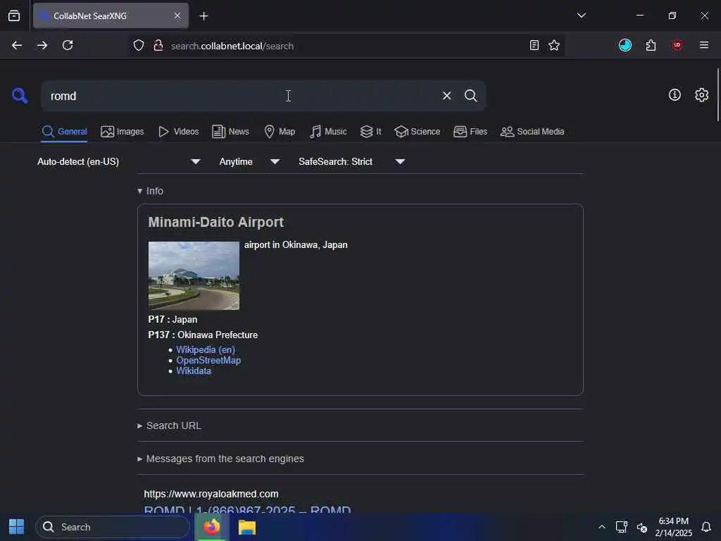Image resolution: width=721 pixels, height=541 pixels.
Task: Go back to previous page
Action: (17, 45)
